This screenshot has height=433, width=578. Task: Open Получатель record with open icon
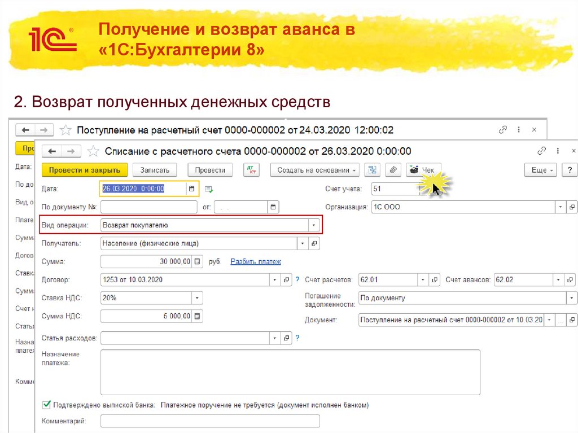point(314,243)
